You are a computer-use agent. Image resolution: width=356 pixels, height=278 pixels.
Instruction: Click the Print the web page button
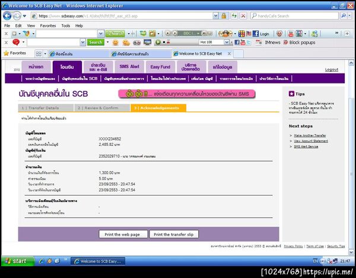(123, 234)
